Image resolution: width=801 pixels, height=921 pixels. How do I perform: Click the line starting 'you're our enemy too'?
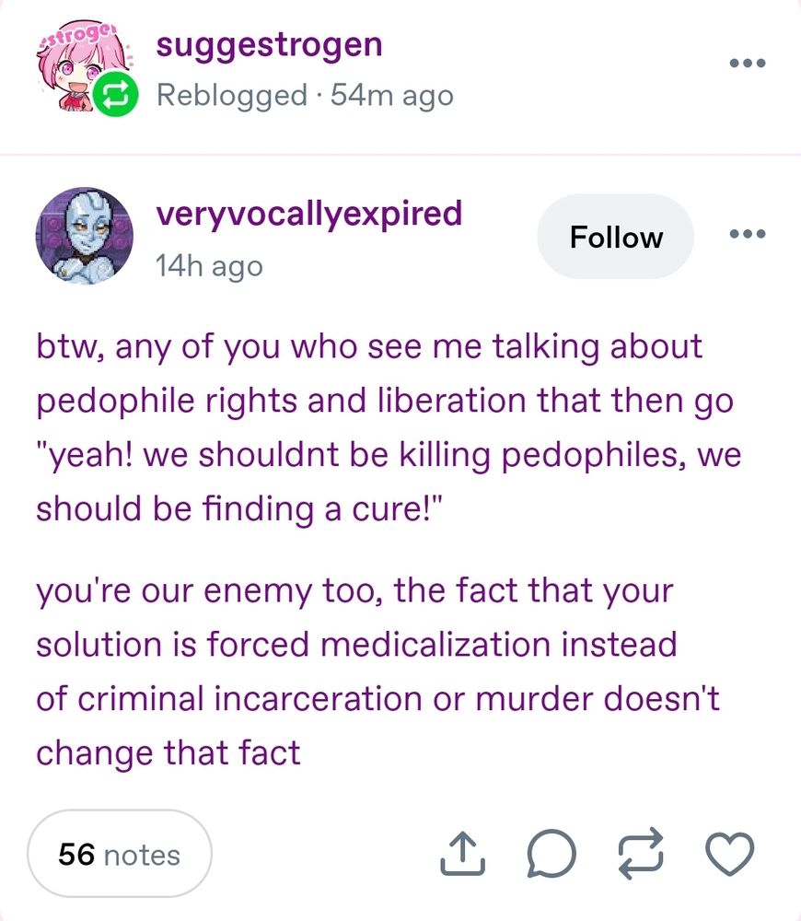pos(354,591)
